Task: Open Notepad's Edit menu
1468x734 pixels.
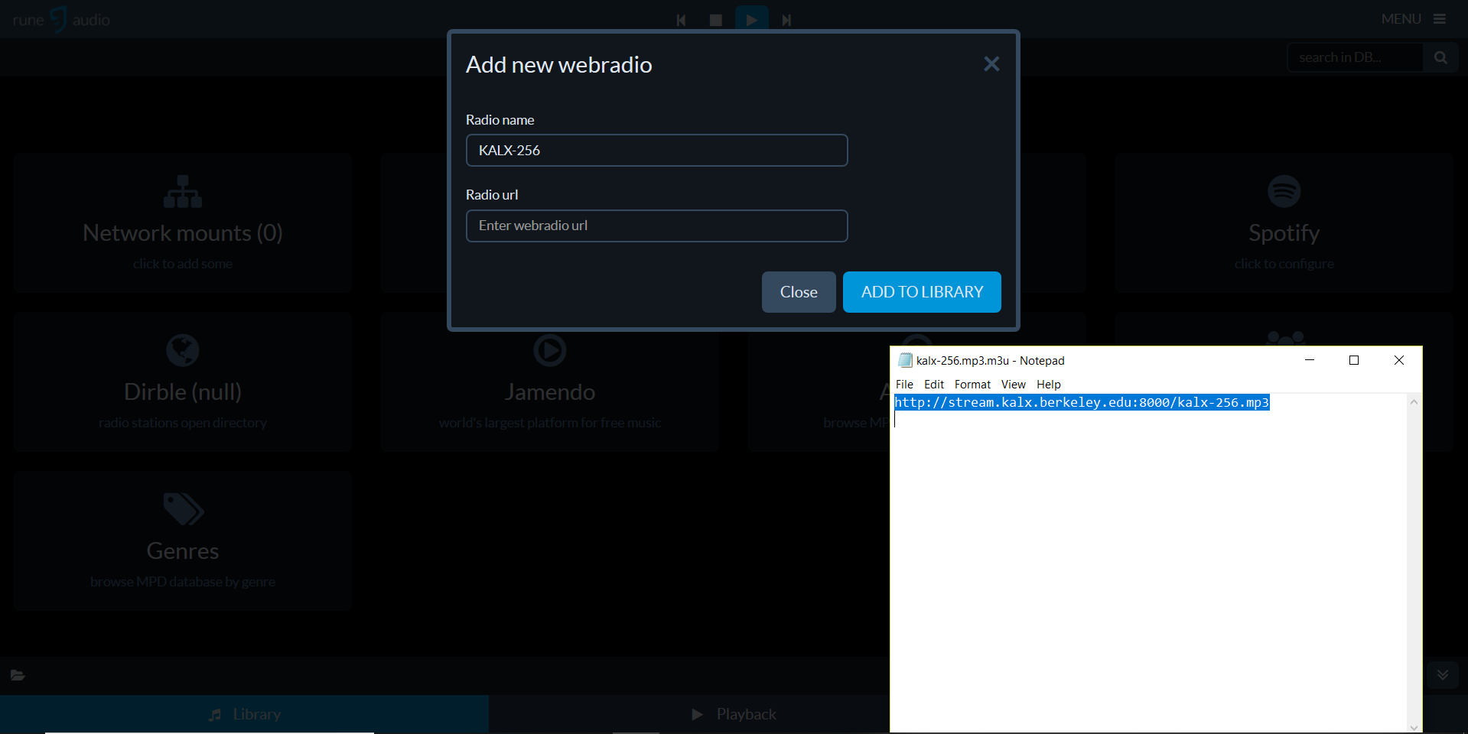Action: 933,385
